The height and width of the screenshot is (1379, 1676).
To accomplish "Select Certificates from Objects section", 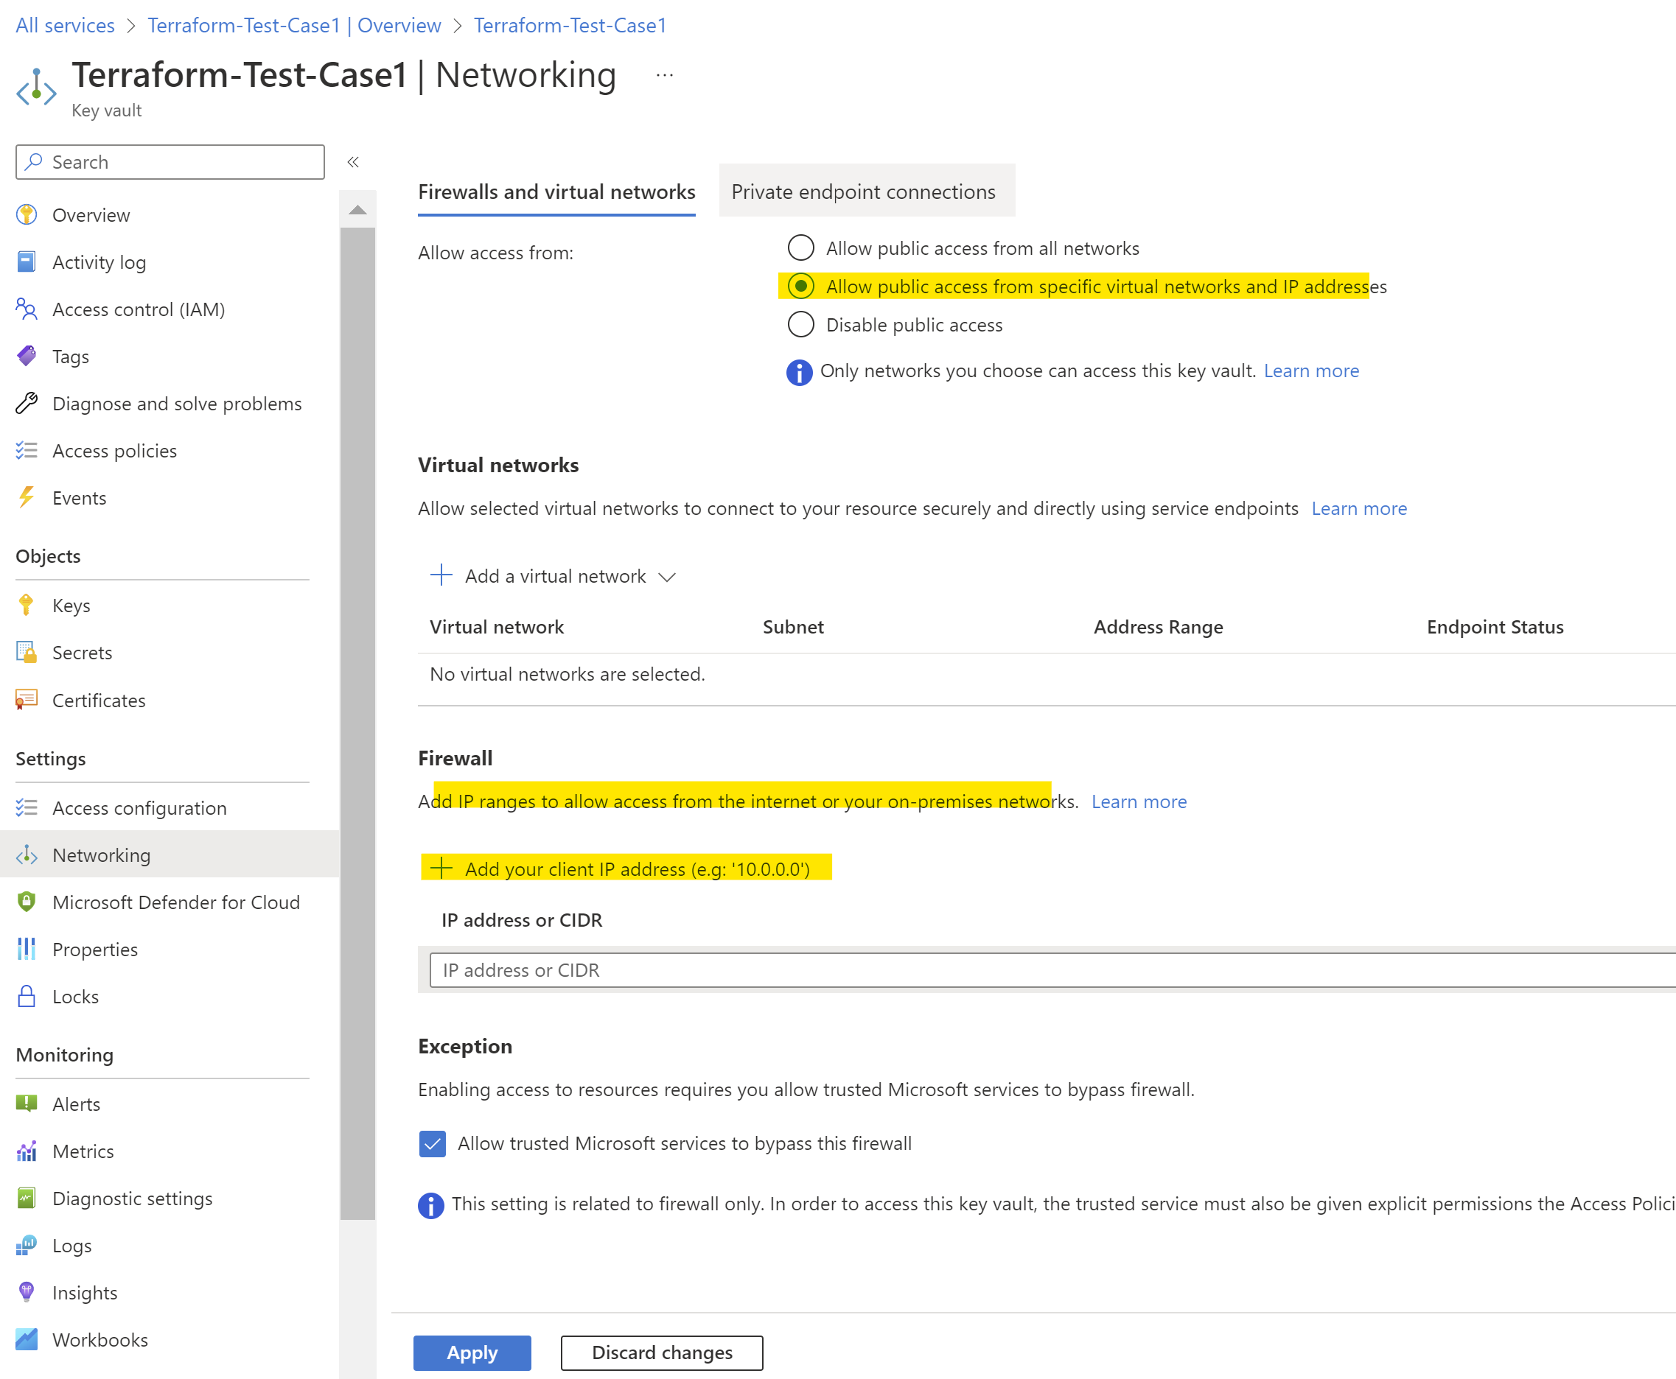I will [x=98, y=700].
